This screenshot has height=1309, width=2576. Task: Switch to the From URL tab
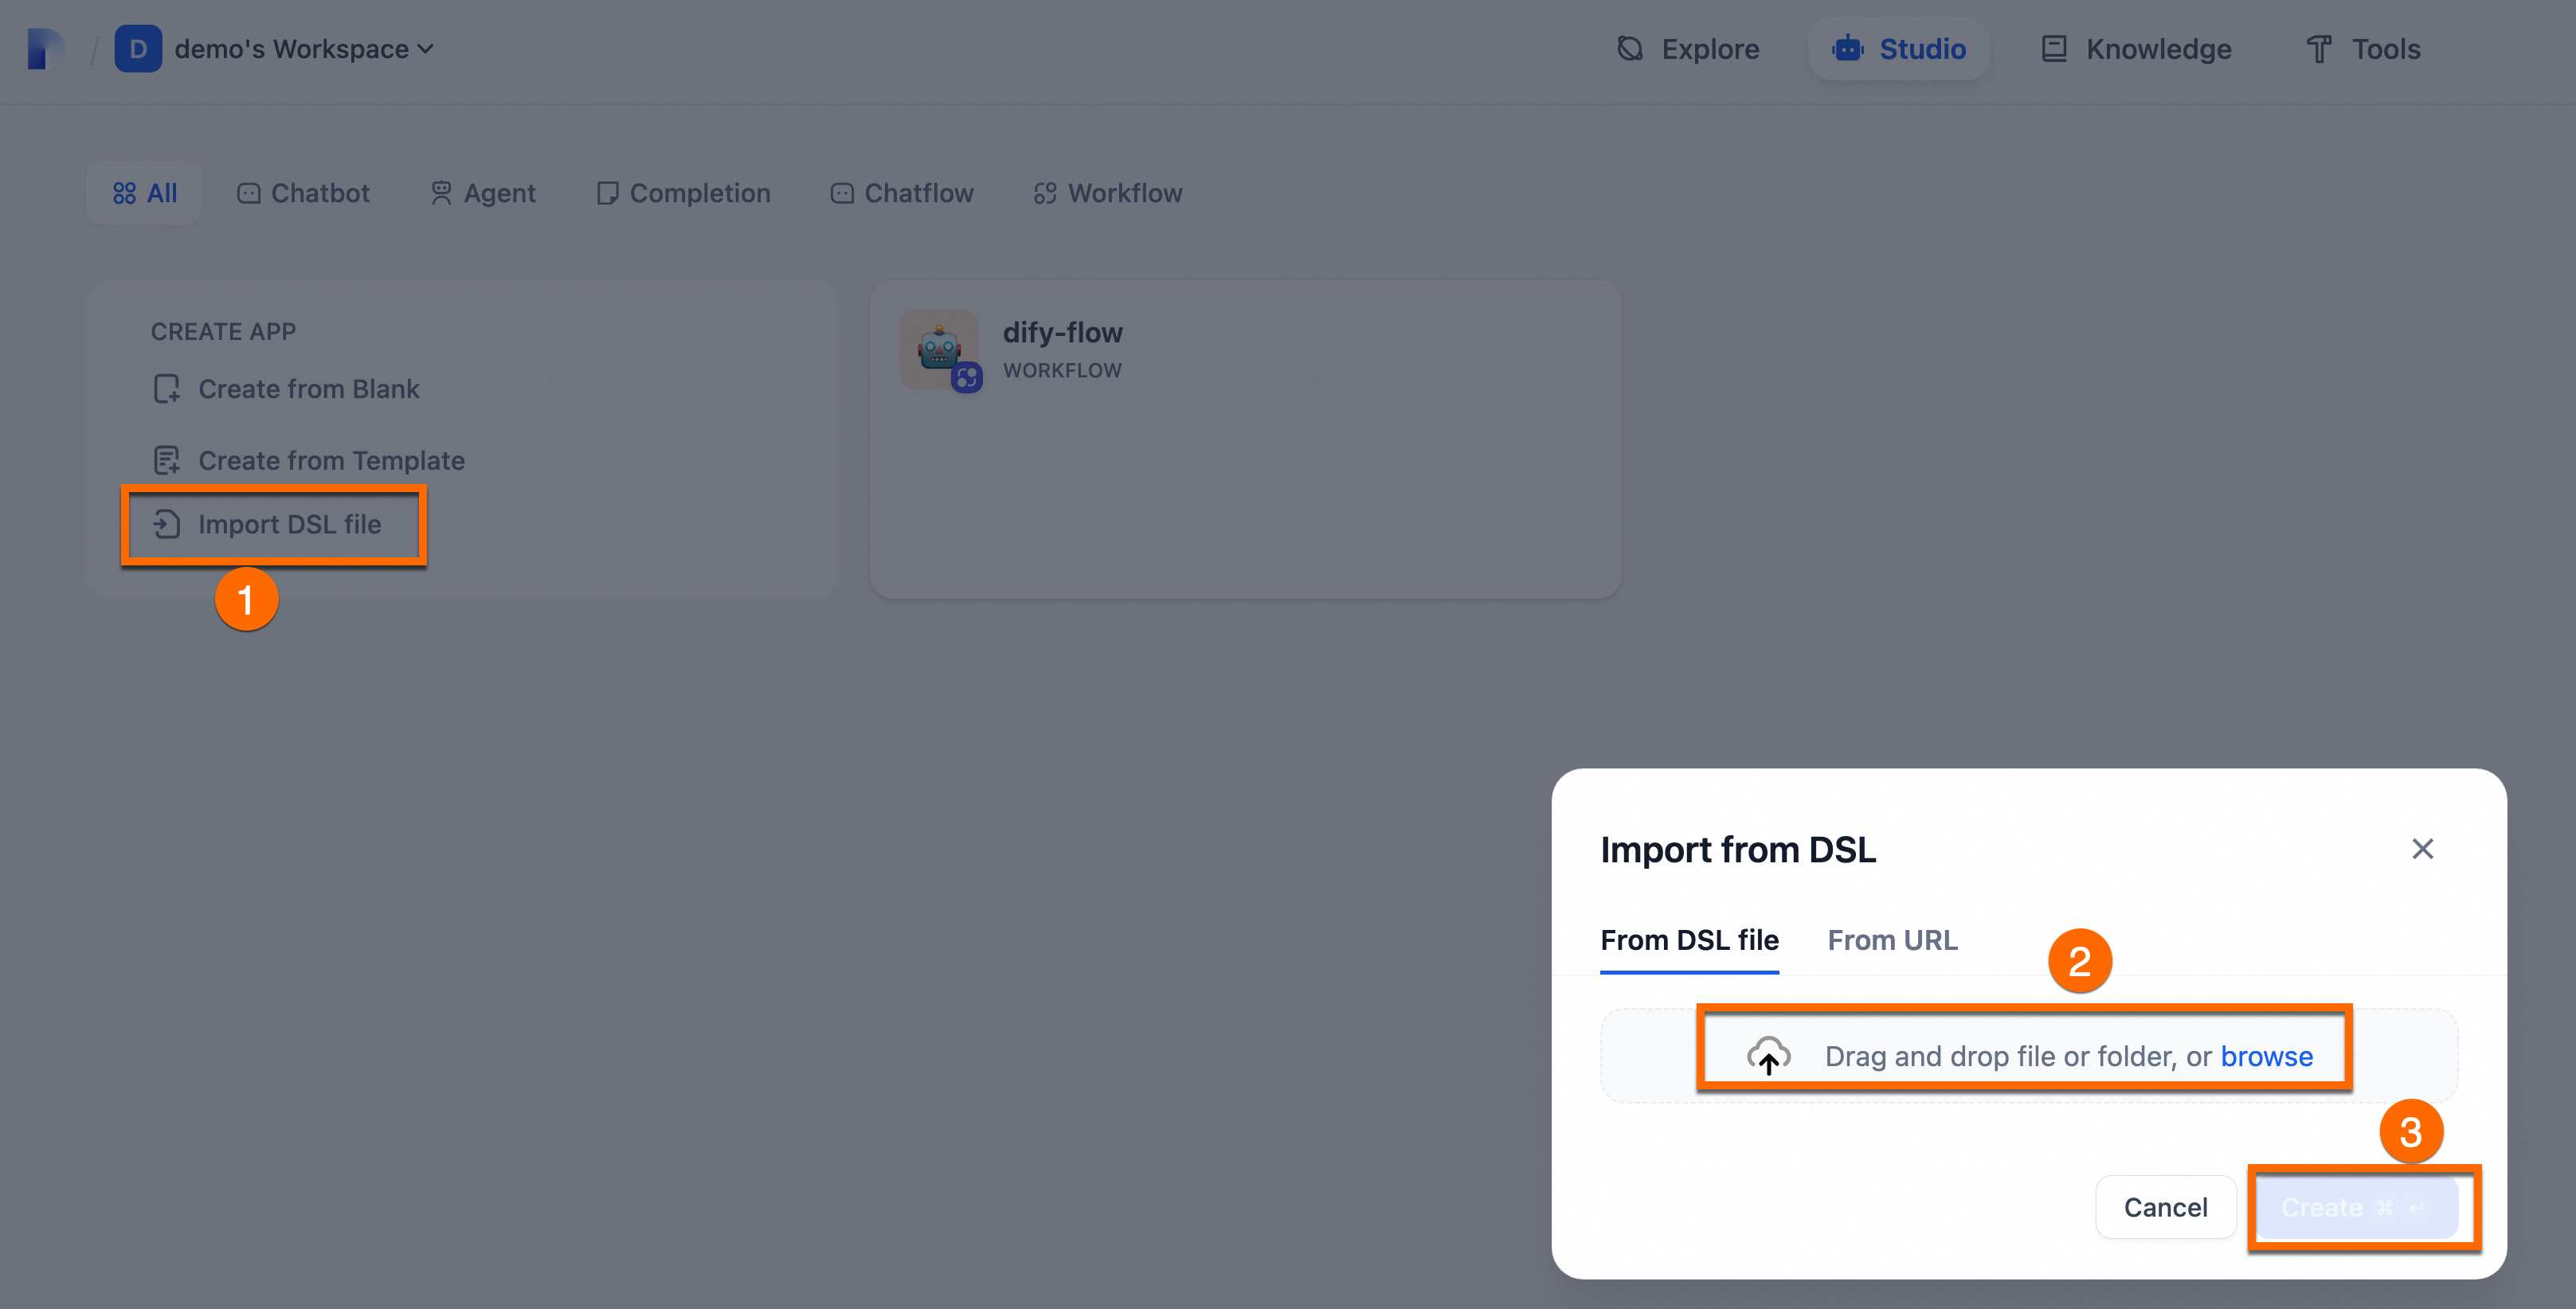pyautogui.click(x=1892, y=940)
